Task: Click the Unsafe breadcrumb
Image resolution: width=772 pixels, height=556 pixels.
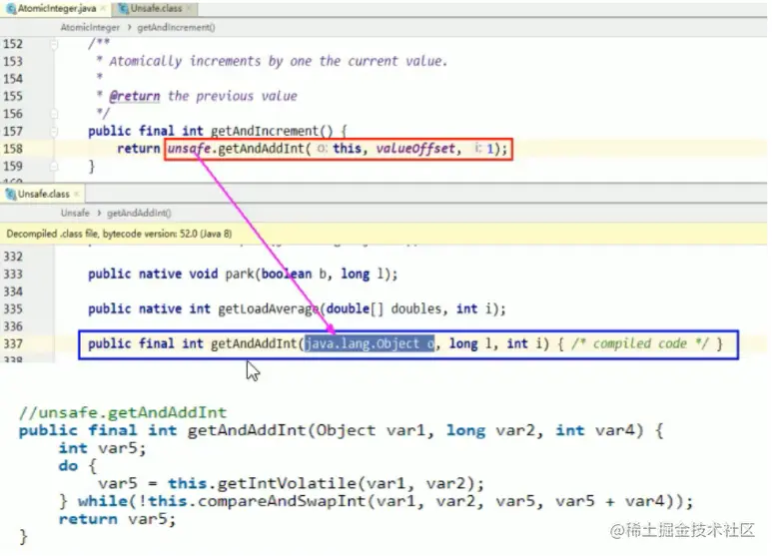Action: [x=75, y=213]
